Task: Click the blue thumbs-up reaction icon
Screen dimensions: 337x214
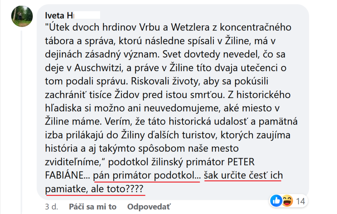Action: pos(276,201)
